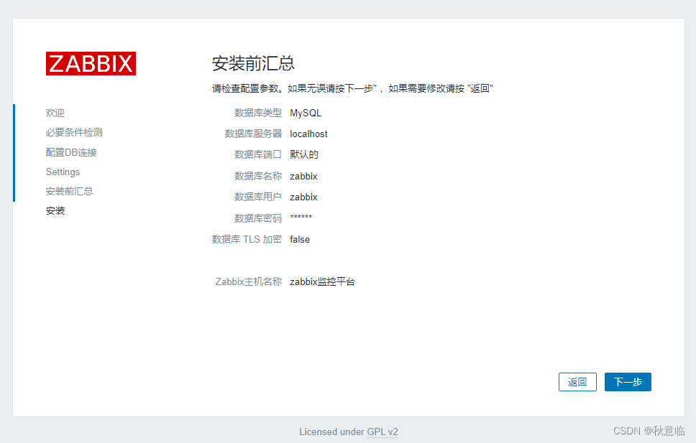The width and height of the screenshot is (696, 443).
Task: Select the 欢迎 step in the sidebar
Action: click(55, 113)
